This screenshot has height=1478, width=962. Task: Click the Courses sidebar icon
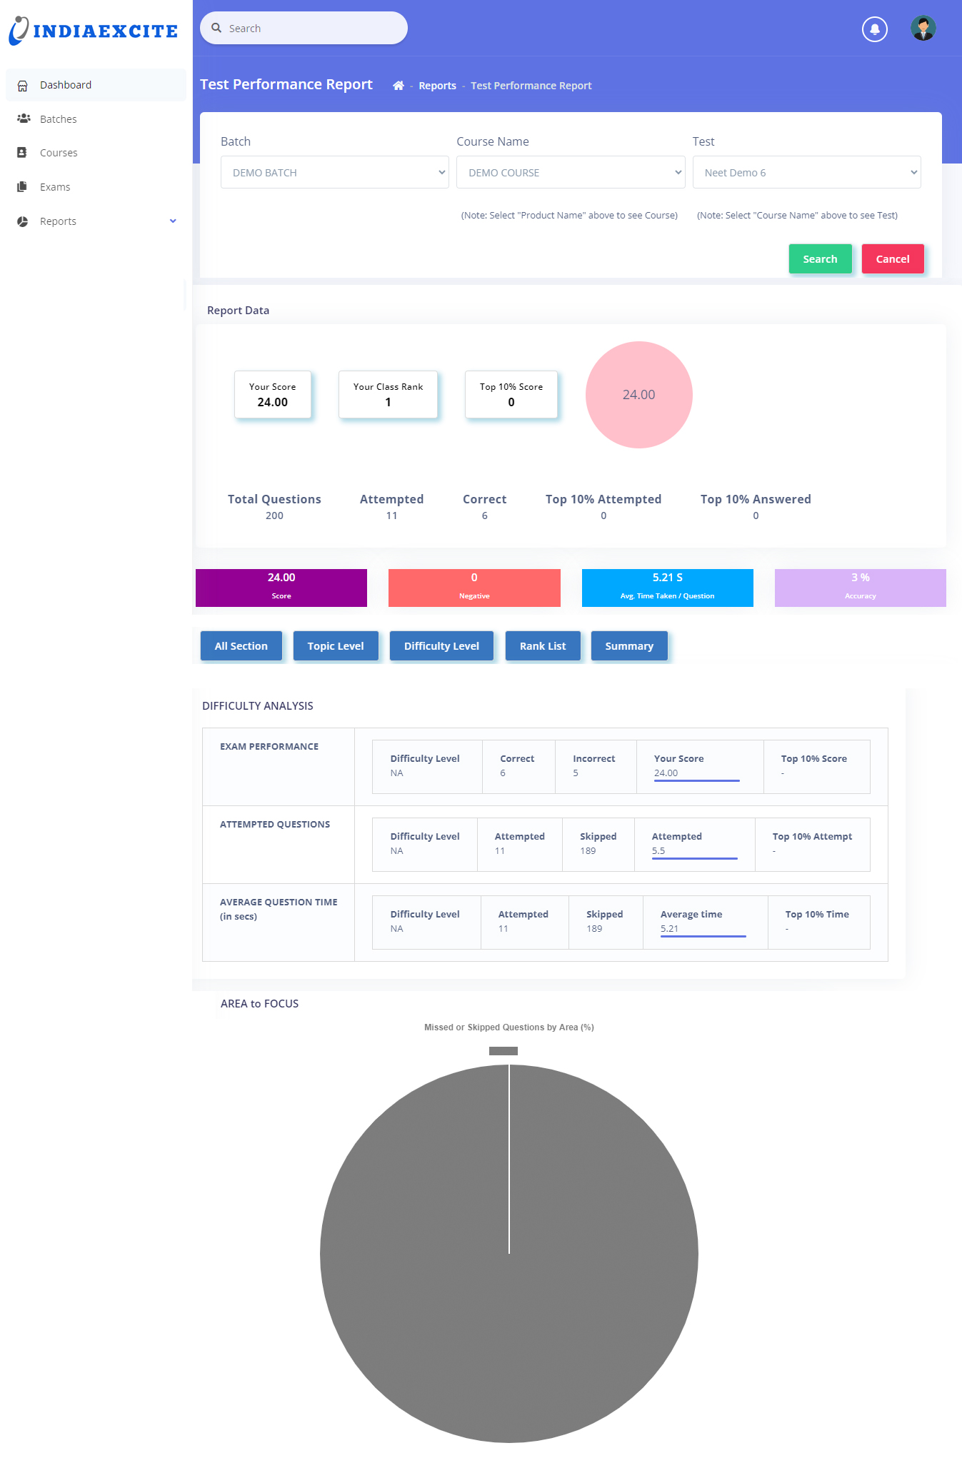click(23, 153)
